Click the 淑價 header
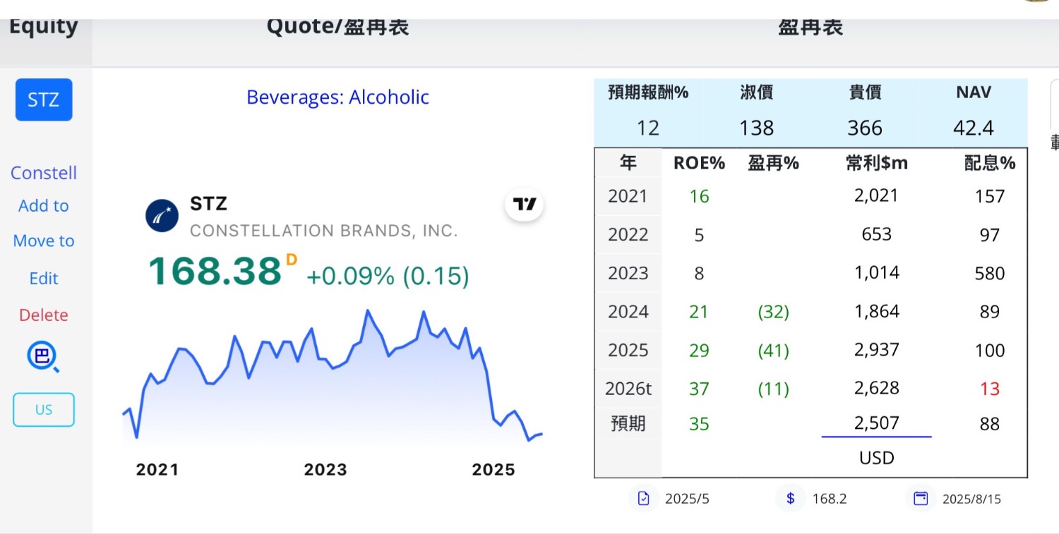The width and height of the screenshot is (1059, 534). coord(757,92)
